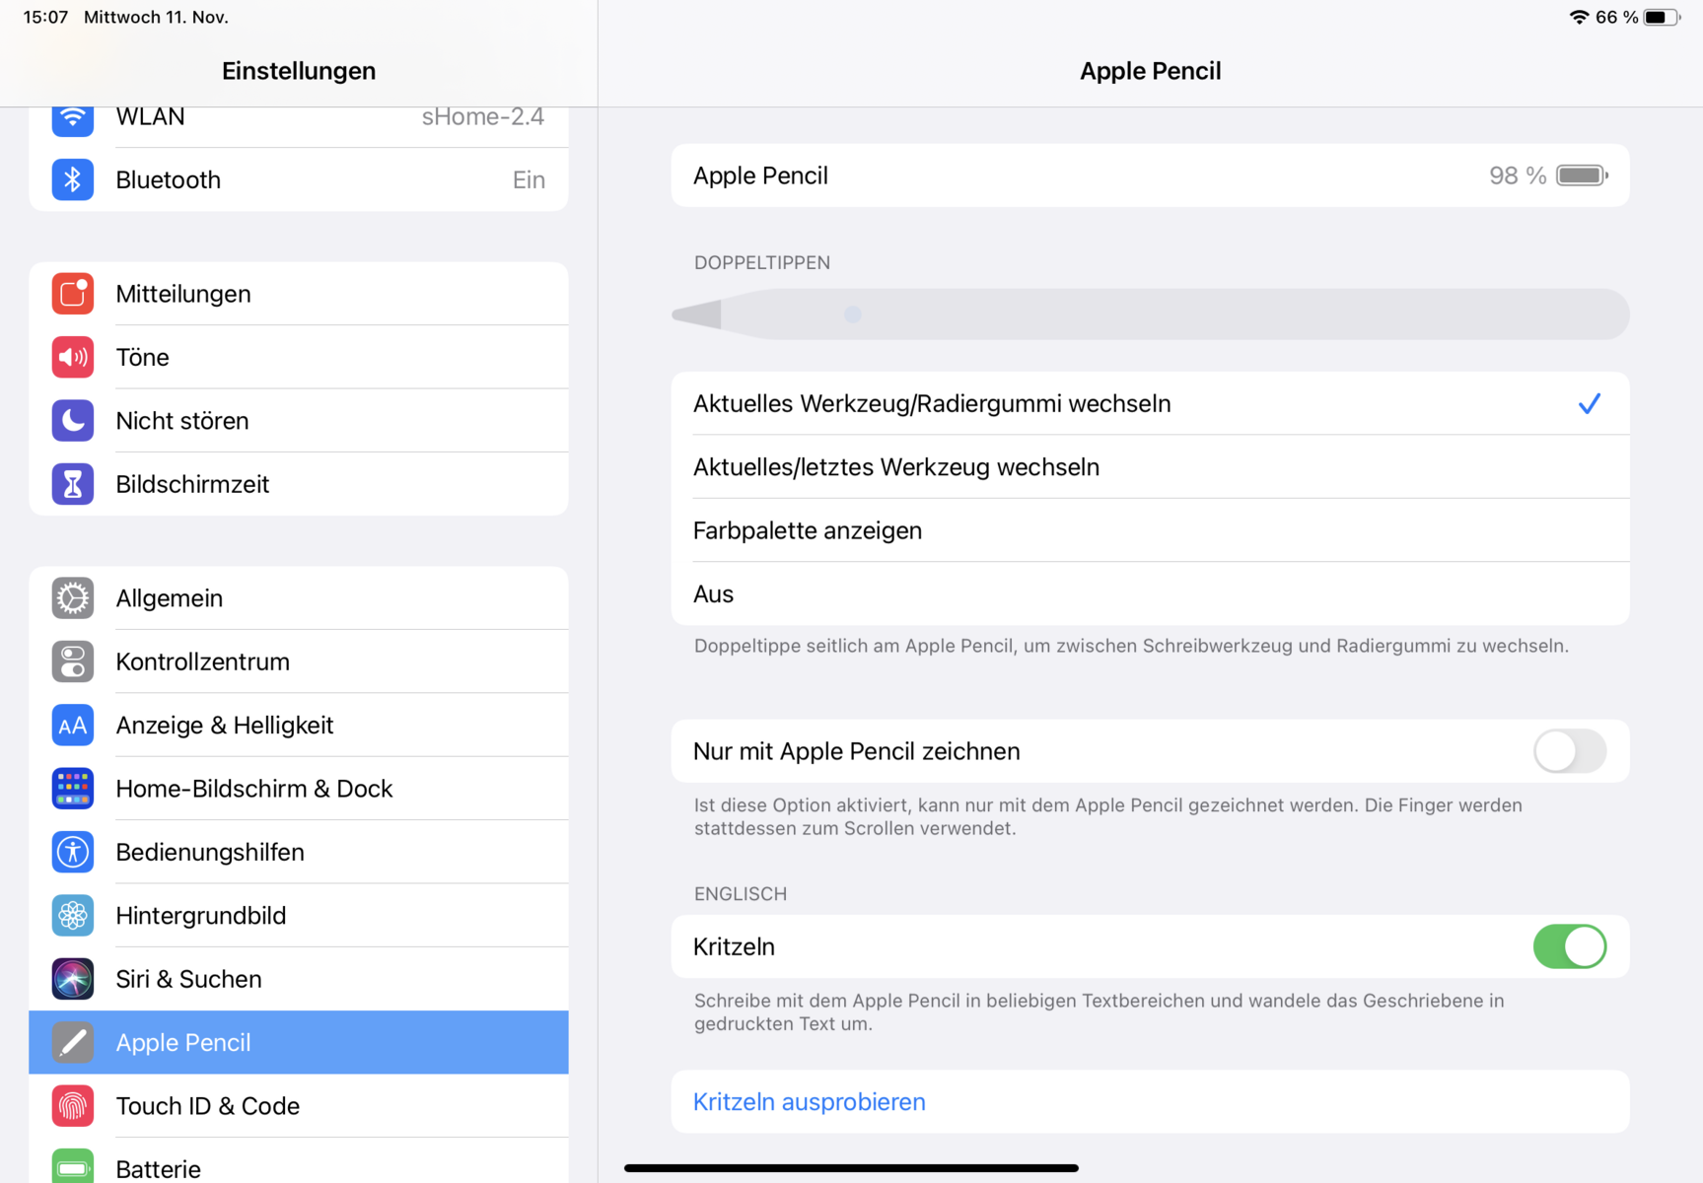Viewport: 1703px width, 1183px height.
Task: Disable the Kritzeln switch
Action: (x=1570, y=946)
